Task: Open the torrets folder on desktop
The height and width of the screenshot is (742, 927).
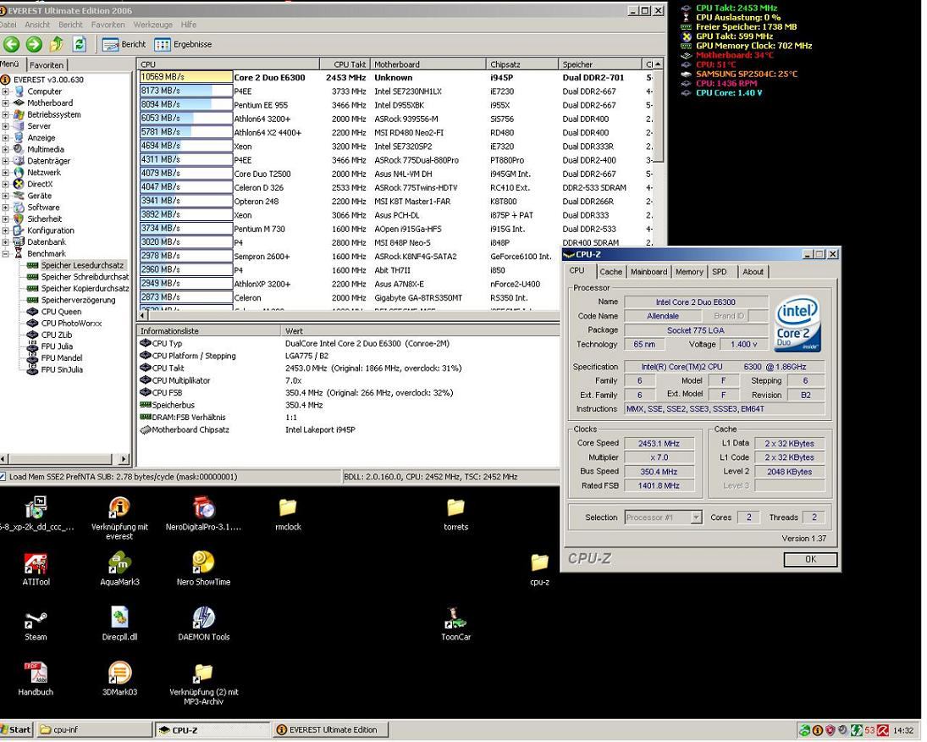Action: (455, 514)
